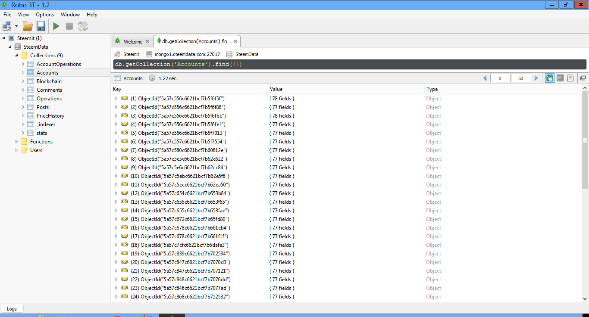The width and height of the screenshot is (589, 317).
Task: Switch results to text view mode
Action: 570,78
